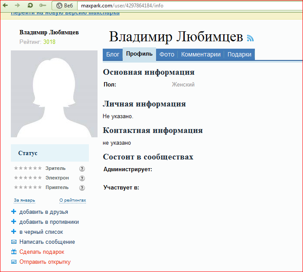Screen dimensions: 303x272
Task: Click the address bar URL field
Action: [190, 6]
